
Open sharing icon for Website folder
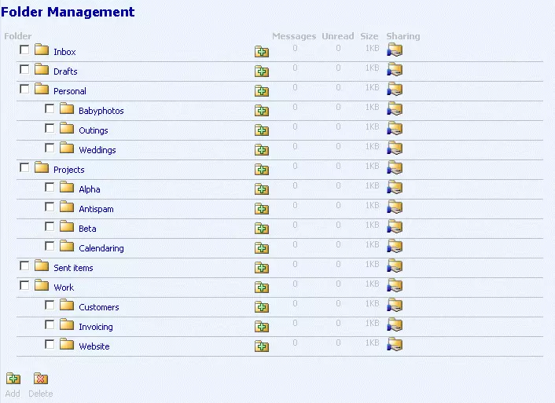pos(395,346)
